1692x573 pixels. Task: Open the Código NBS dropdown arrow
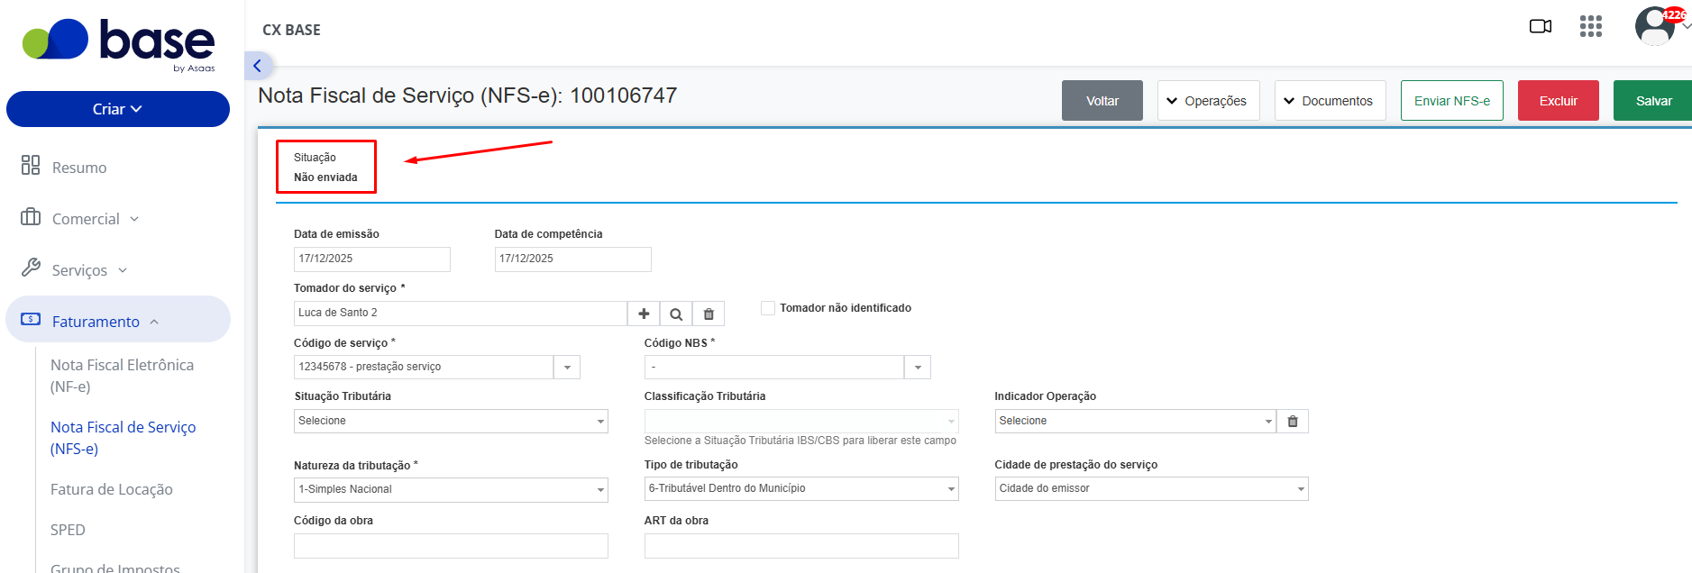pyautogui.click(x=918, y=368)
